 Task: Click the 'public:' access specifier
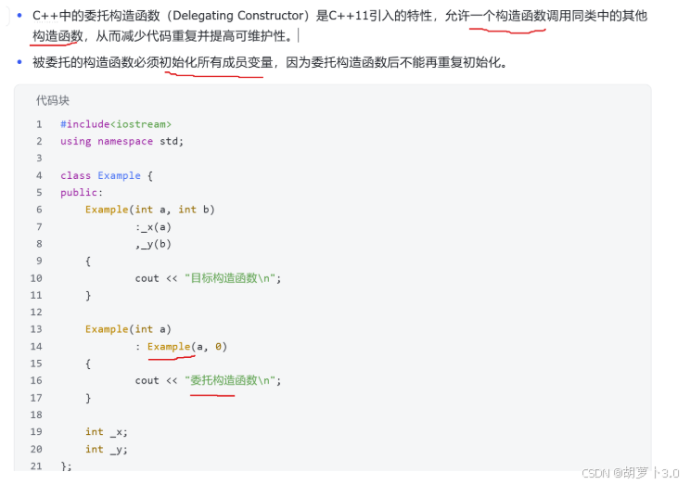(82, 193)
